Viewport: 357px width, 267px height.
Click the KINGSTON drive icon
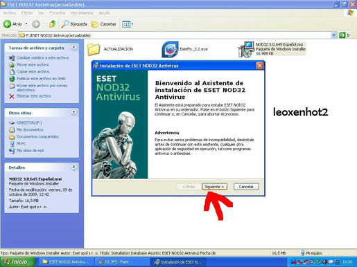12,123
